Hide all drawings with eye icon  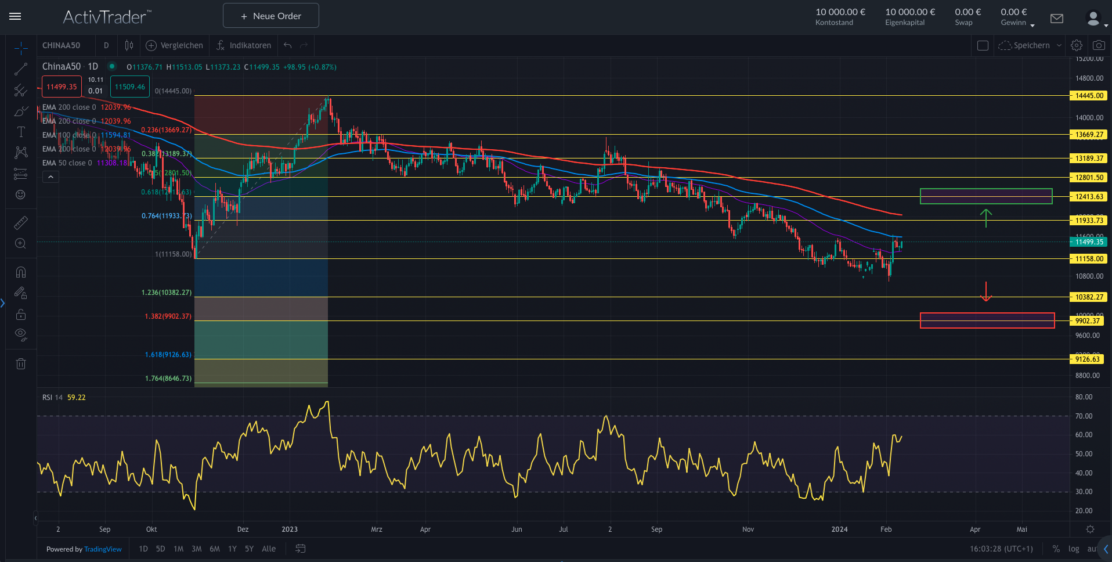pyautogui.click(x=21, y=334)
